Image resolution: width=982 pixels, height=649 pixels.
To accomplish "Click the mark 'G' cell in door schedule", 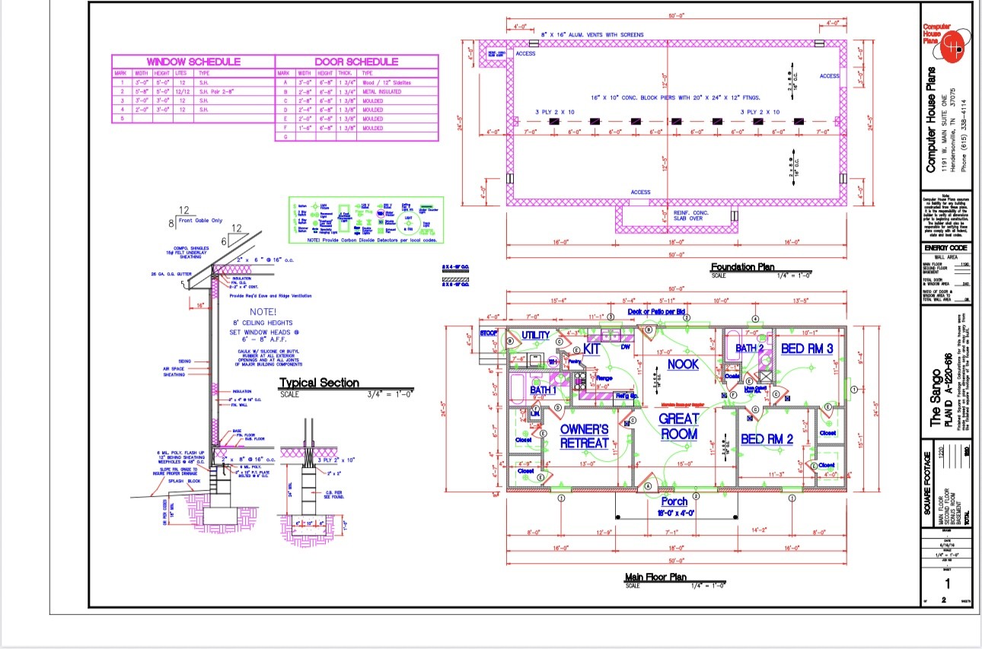I will [x=285, y=138].
